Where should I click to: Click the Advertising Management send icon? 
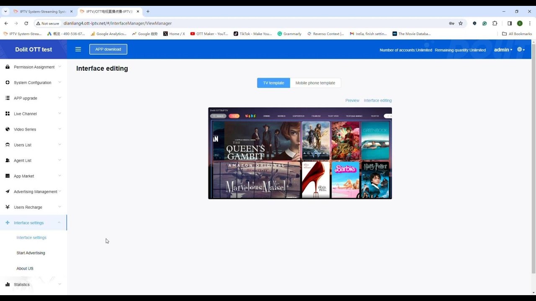click(x=8, y=191)
